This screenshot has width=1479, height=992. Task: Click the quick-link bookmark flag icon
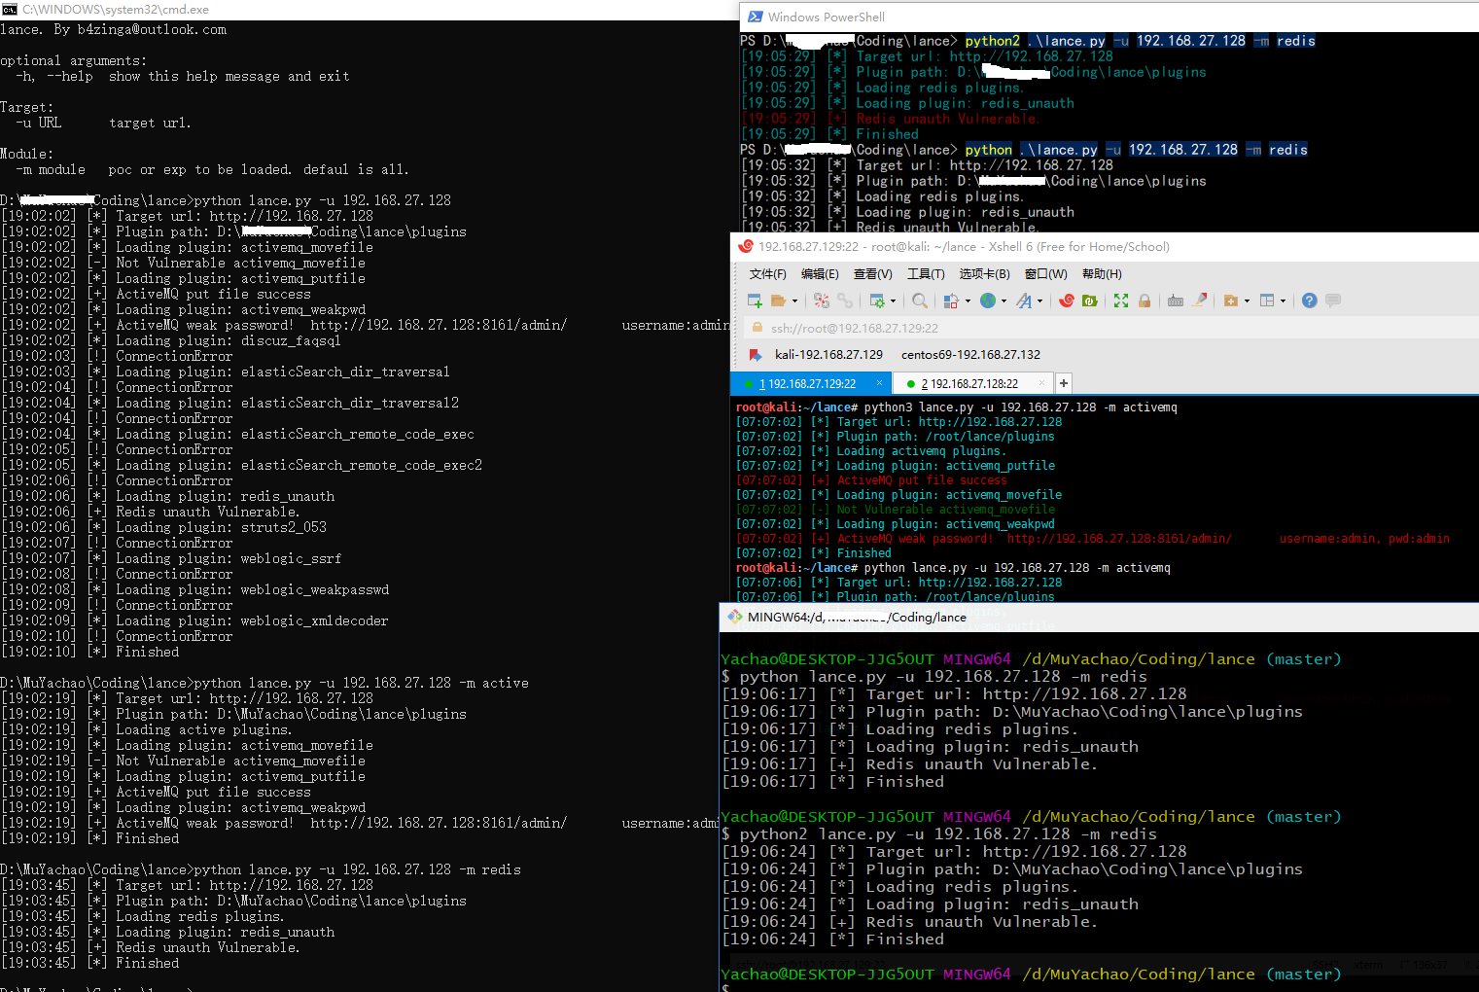pos(756,355)
